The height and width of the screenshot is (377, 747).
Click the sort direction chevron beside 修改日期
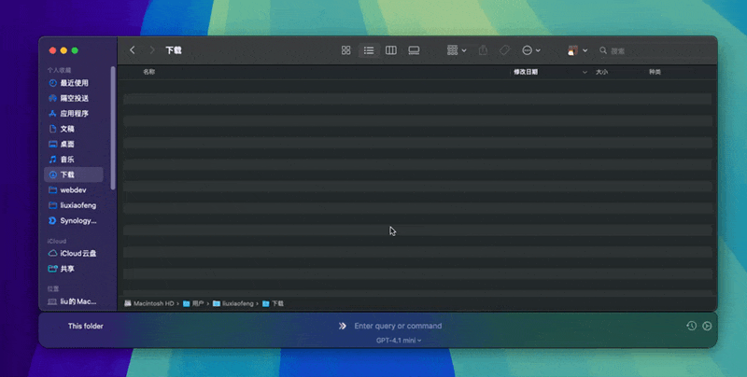point(585,73)
